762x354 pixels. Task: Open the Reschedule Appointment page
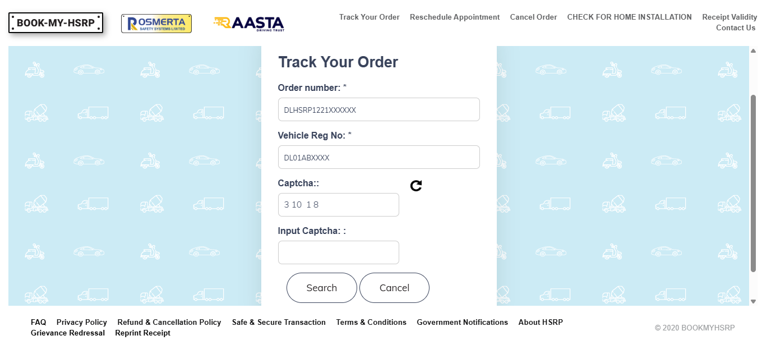(454, 17)
